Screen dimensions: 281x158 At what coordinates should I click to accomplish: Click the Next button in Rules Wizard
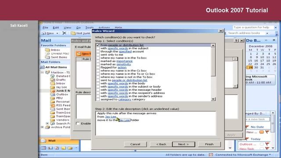(184, 144)
